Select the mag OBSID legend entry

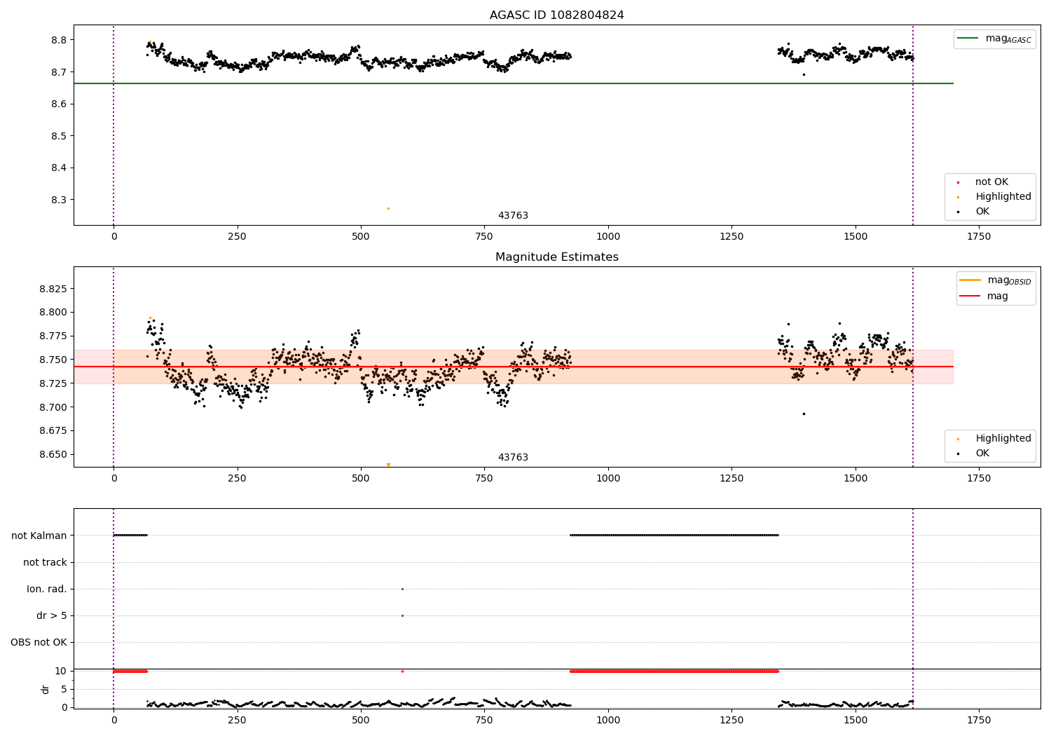click(996, 280)
